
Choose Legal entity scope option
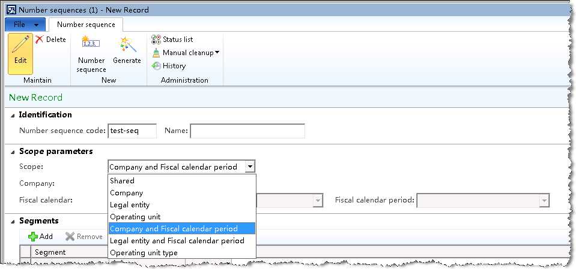coord(182,205)
